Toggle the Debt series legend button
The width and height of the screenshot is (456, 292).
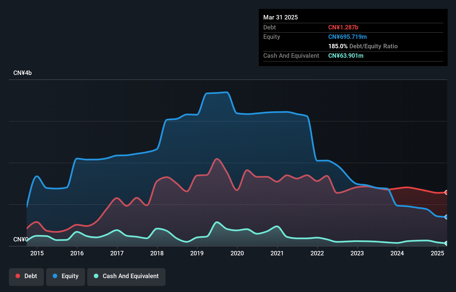click(26, 277)
